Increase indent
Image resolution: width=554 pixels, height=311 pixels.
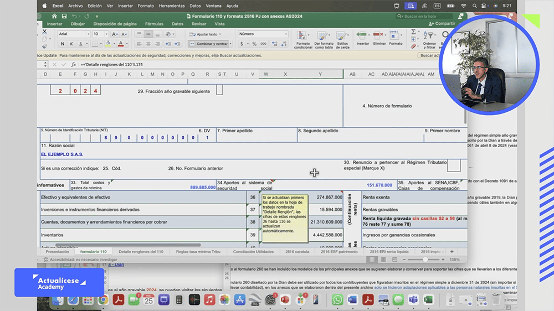tap(177, 44)
